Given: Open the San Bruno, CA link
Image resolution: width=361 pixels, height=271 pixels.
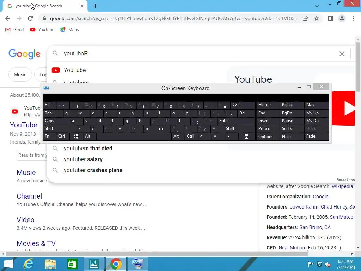Looking at the screenshot, I should (x=315, y=227).
